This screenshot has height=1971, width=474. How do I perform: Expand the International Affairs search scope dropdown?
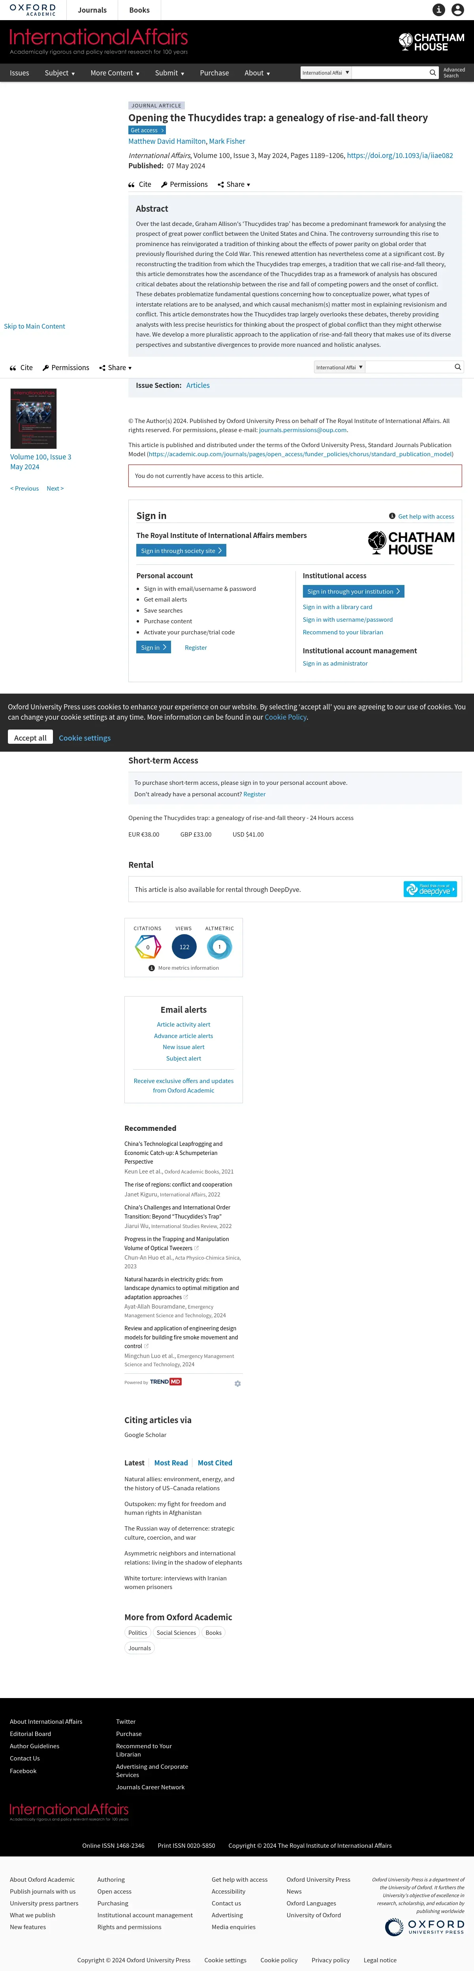pos(325,73)
